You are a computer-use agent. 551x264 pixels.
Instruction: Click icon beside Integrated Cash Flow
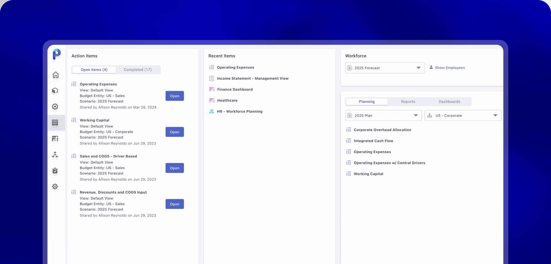click(349, 141)
